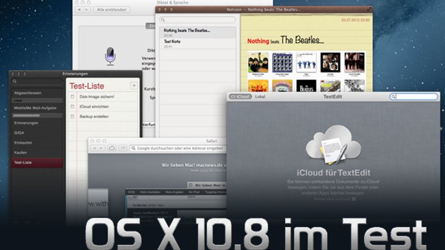Click the TextEdit search field

click(x=414, y=97)
